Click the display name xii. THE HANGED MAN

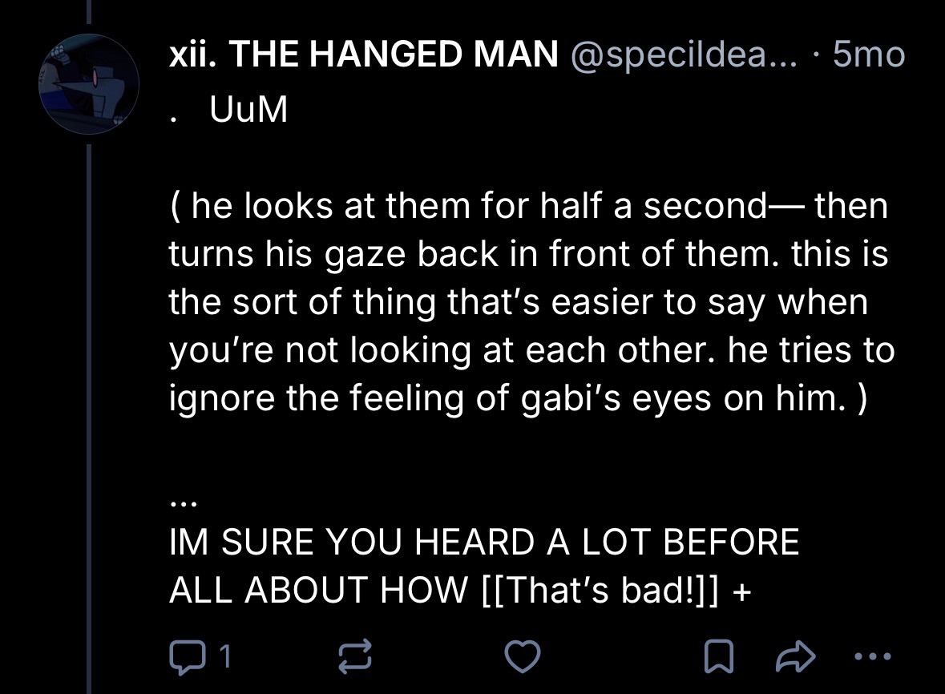pyautogui.click(x=364, y=54)
